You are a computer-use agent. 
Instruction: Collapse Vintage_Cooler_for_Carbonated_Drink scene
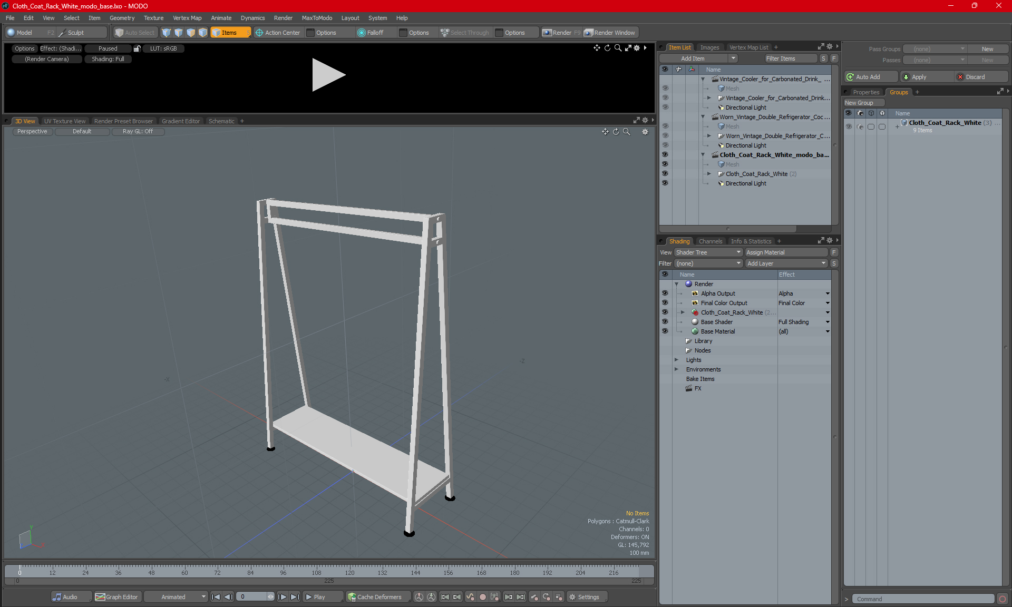(703, 79)
